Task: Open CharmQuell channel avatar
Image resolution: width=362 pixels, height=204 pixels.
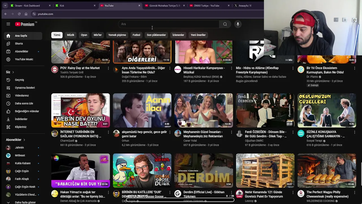Action: 55,133
